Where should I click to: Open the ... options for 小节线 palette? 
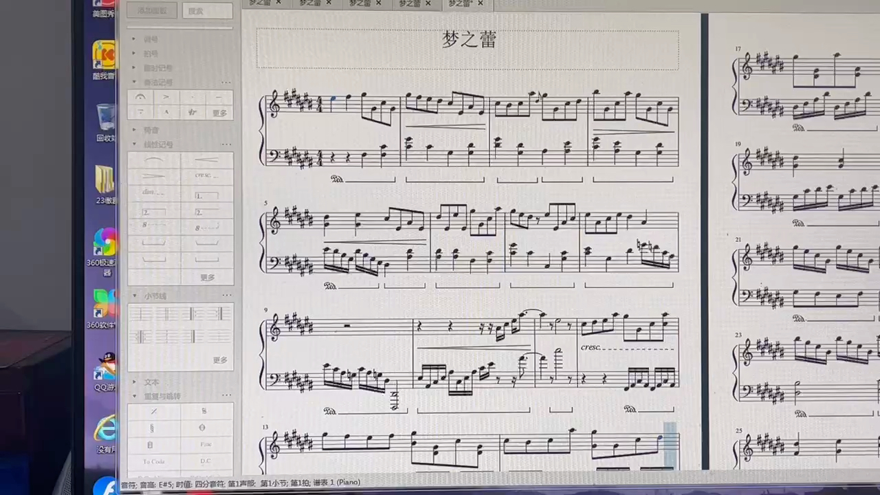coord(225,296)
